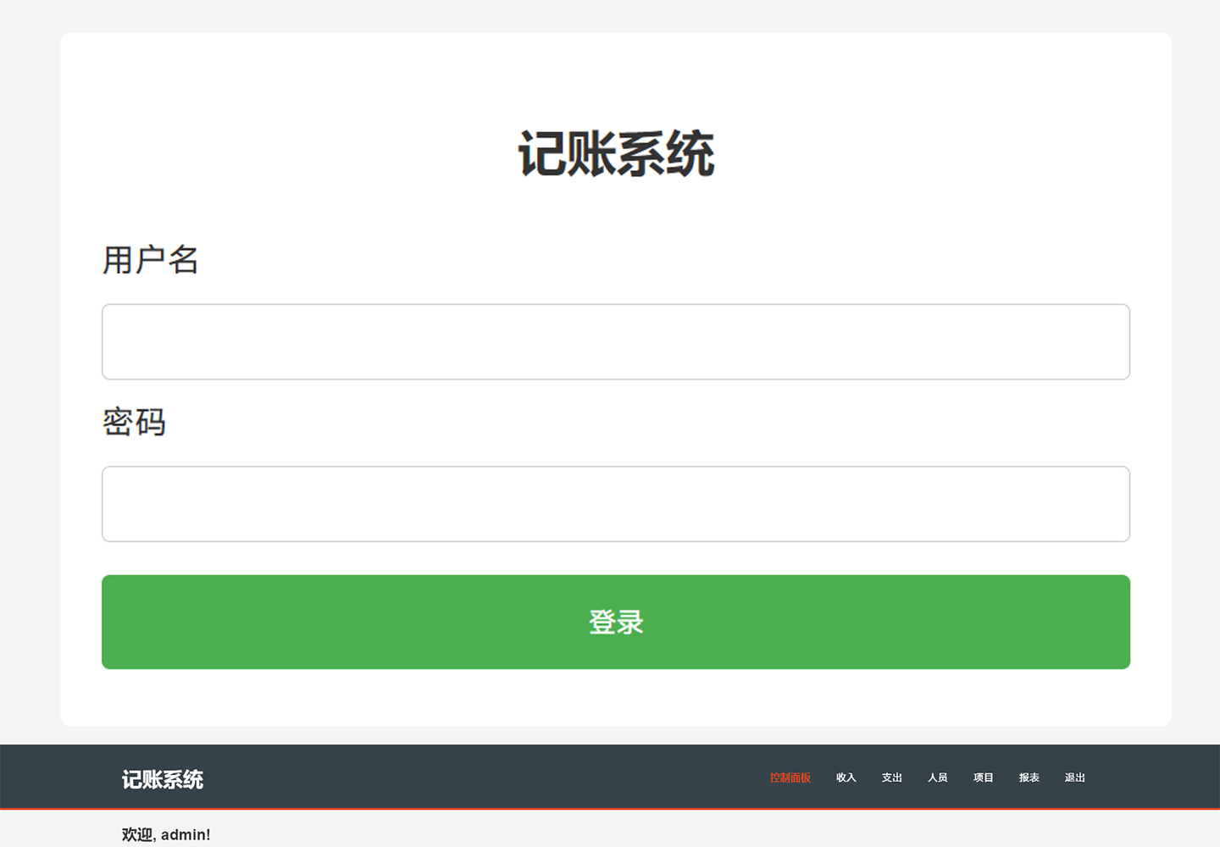
Task: Click the blank area below 登录 button
Action: [x=616, y=698]
